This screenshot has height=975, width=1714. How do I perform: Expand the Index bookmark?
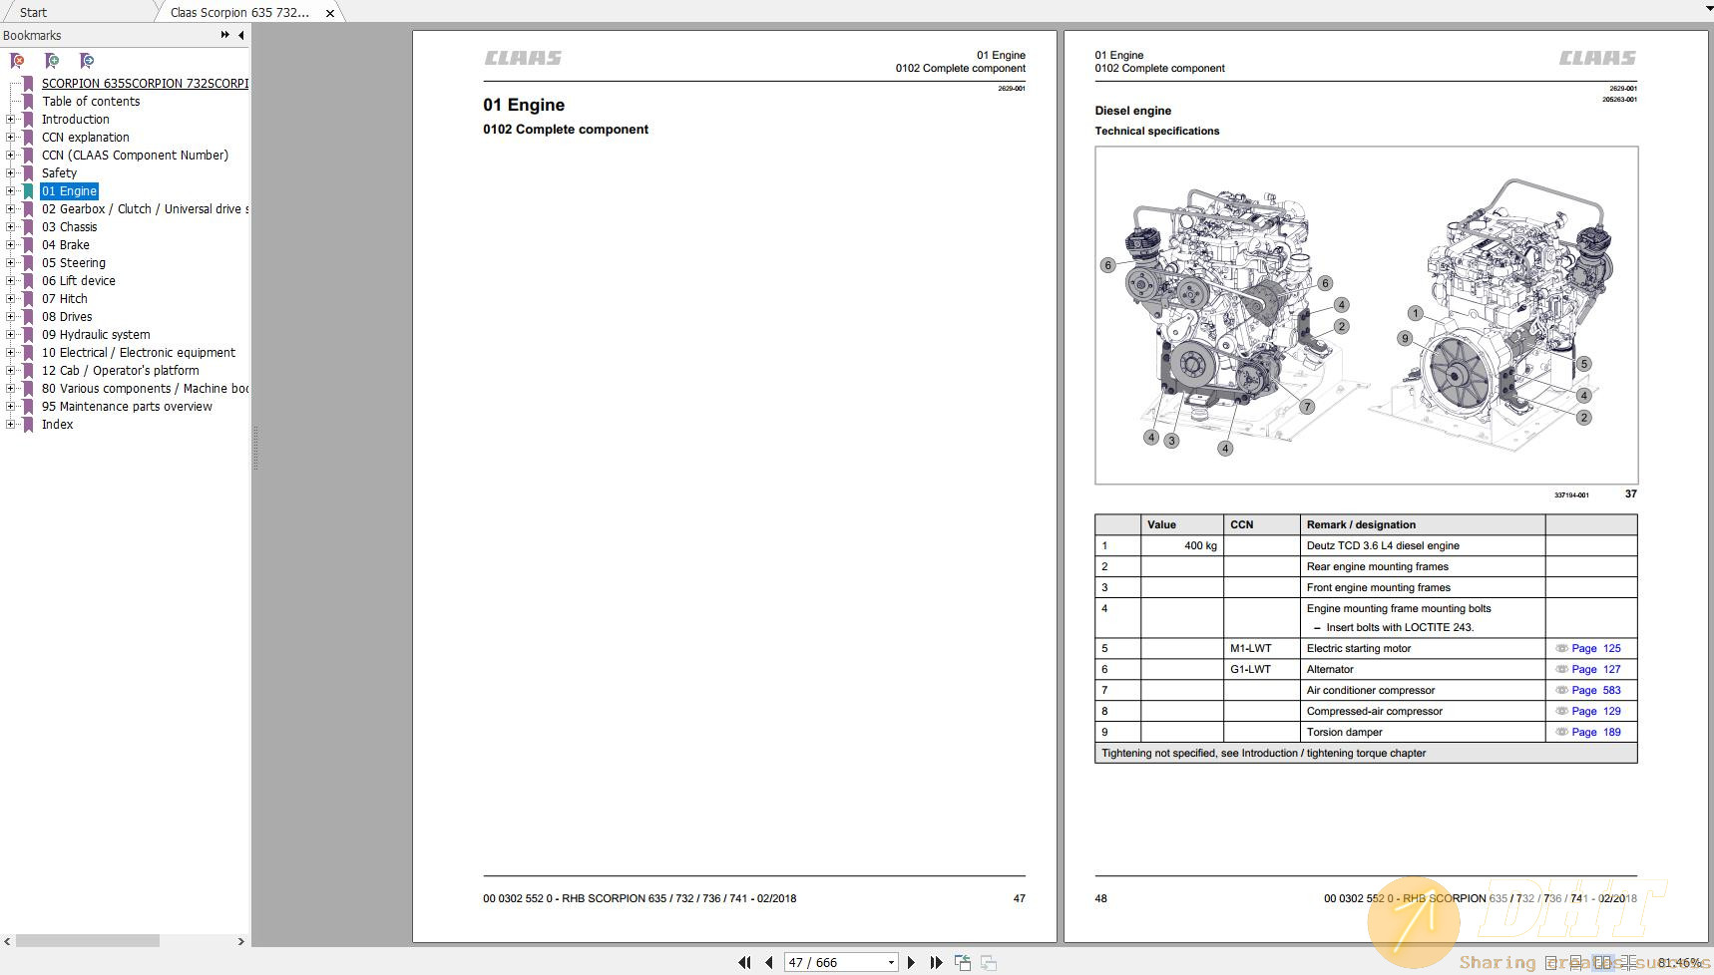(11, 425)
